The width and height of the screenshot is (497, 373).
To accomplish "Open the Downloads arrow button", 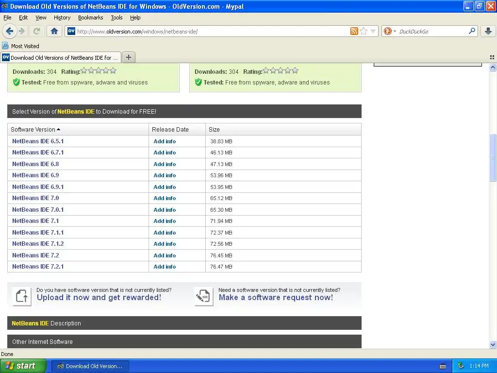I will point(488,31).
